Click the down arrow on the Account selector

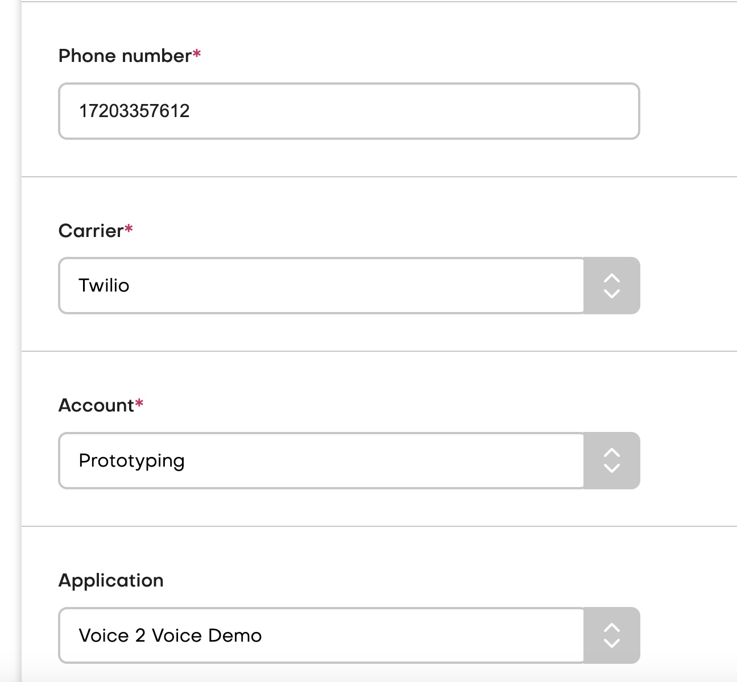point(612,468)
